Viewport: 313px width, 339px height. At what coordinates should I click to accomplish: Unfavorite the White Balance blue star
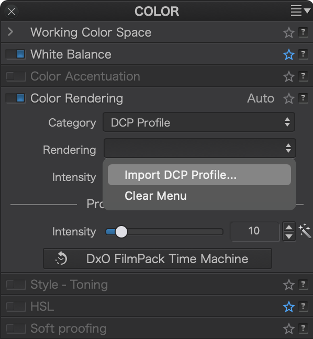point(288,54)
